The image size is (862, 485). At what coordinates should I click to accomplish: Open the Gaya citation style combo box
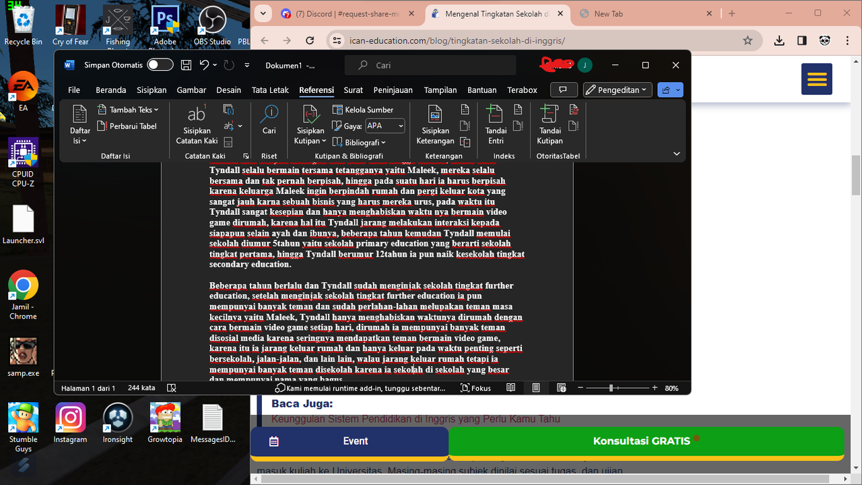tap(385, 126)
